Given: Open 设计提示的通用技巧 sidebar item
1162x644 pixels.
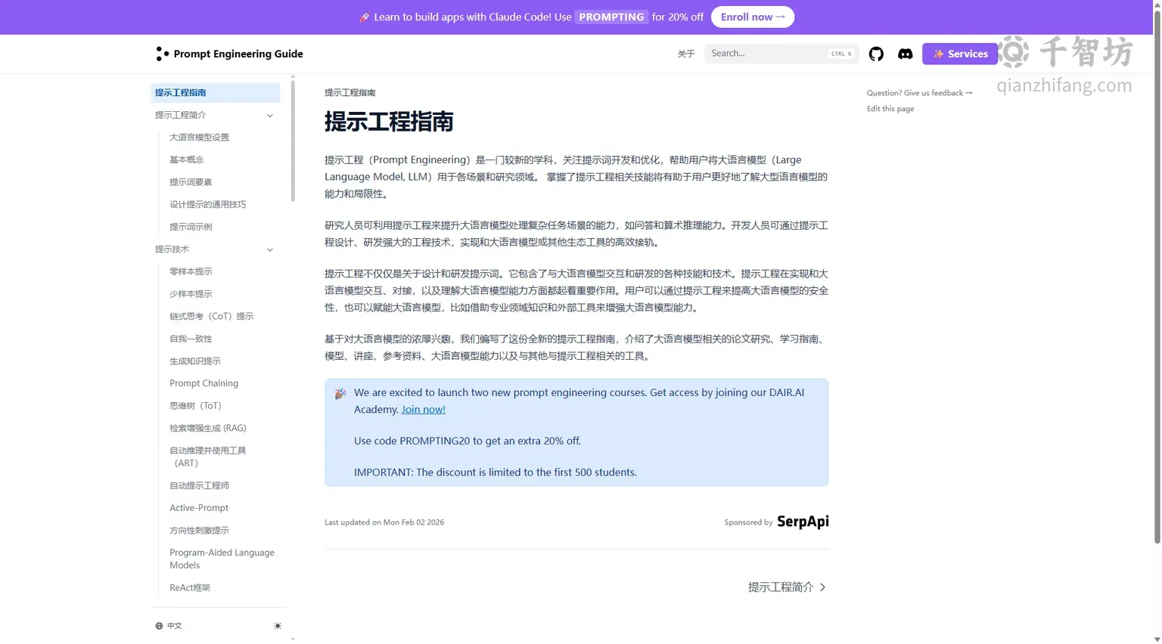Looking at the screenshot, I should click(x=208, y=205).
